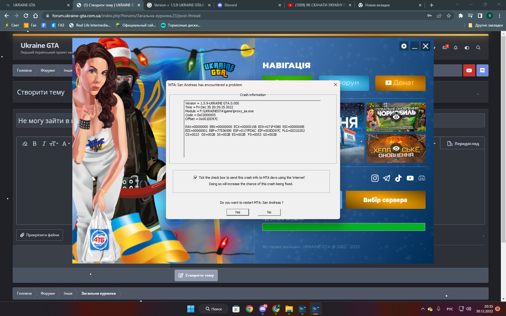Reload the browser page

pos(26,16)
